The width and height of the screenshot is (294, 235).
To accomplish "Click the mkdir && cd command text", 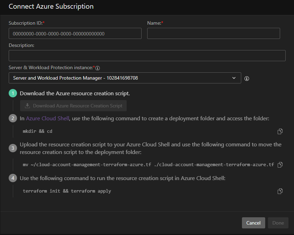I will [x=37, y=131].
